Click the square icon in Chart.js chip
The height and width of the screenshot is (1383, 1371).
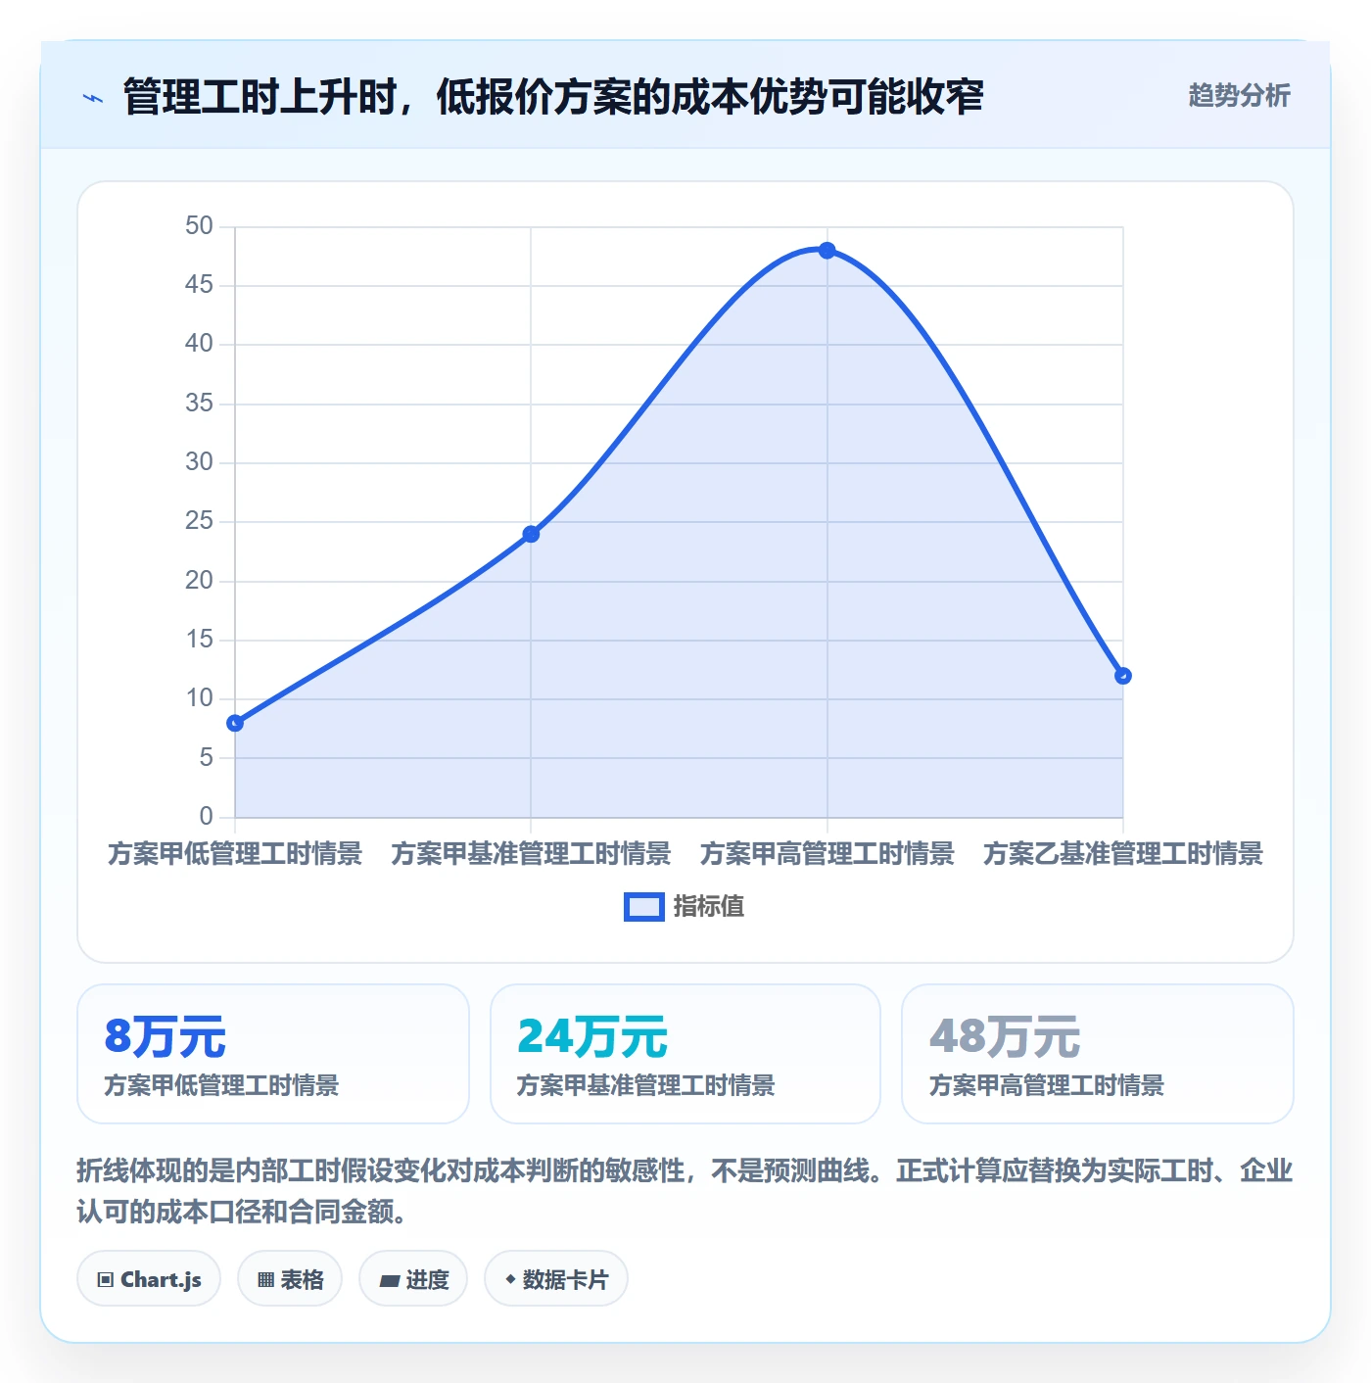pyautogui.click(x=106, y=1279)
